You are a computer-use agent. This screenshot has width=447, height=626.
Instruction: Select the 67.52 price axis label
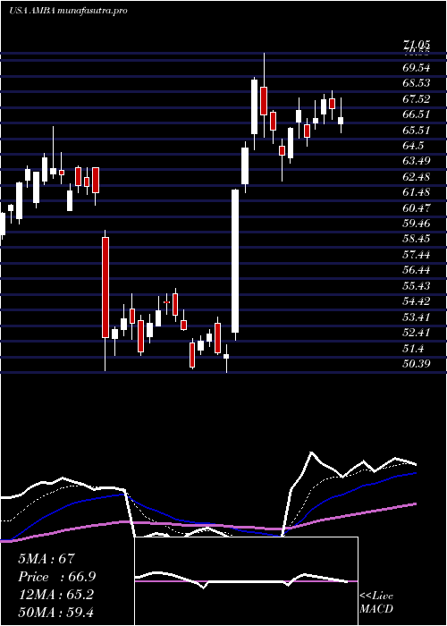coord(417,99)
